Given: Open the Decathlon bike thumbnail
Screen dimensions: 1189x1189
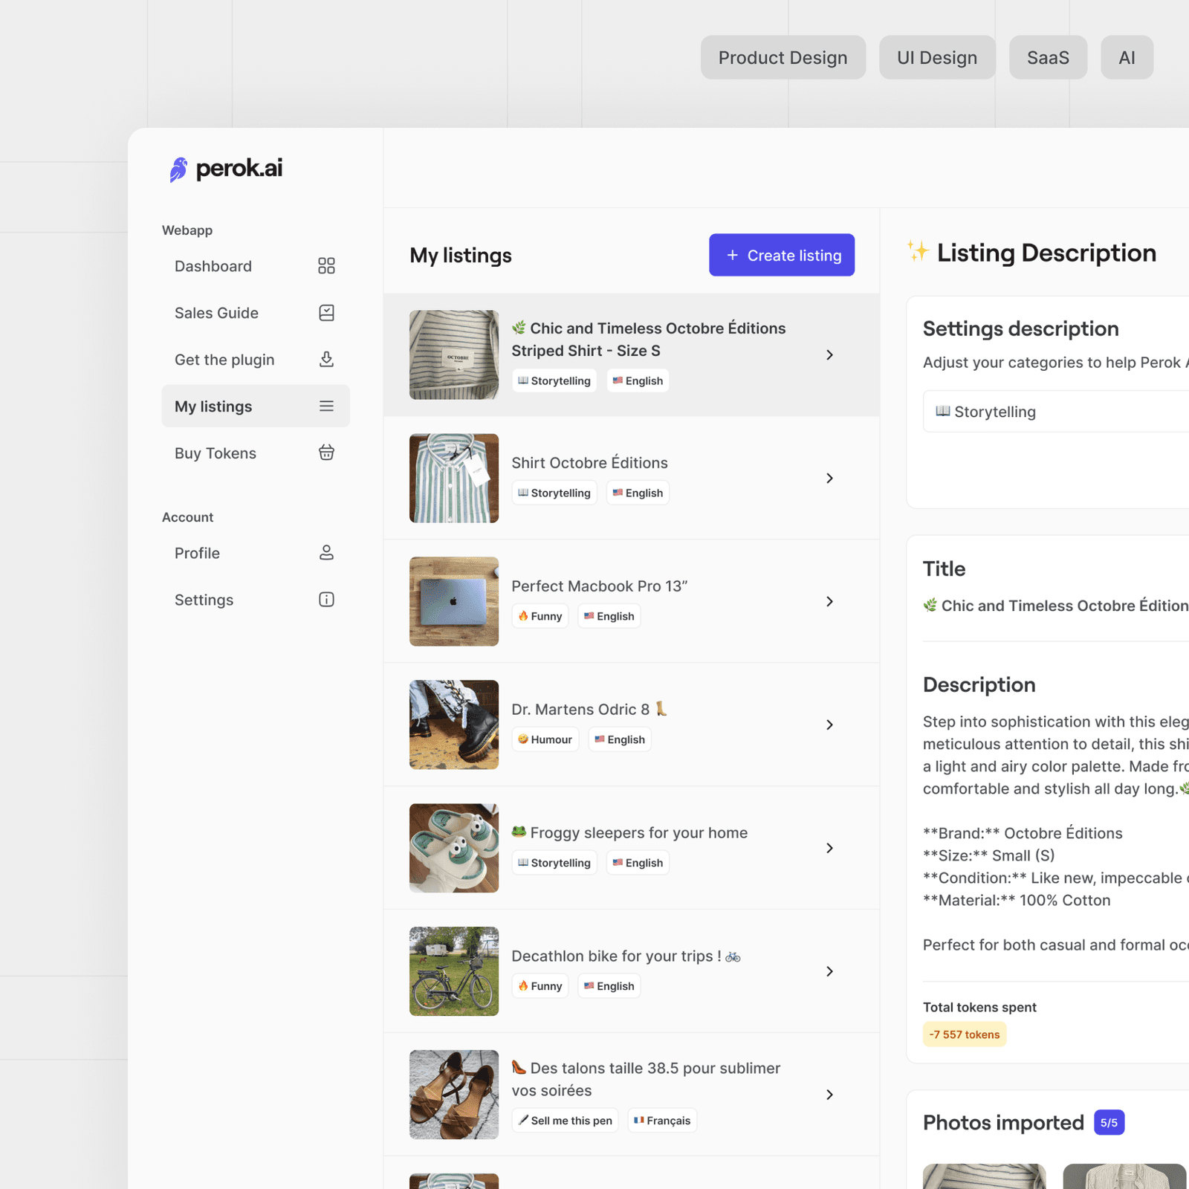Looking at the screenshot, I should [454, 972].
